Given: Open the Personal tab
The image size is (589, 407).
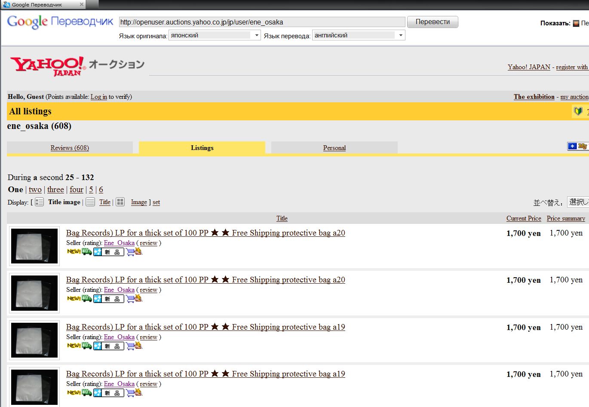Looking at the screenshot, I should (334, 148).
